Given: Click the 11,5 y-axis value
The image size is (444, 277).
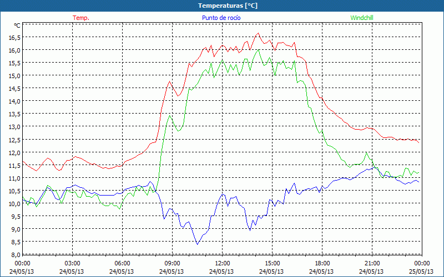Looking at the screenshot, I should 15,165.
